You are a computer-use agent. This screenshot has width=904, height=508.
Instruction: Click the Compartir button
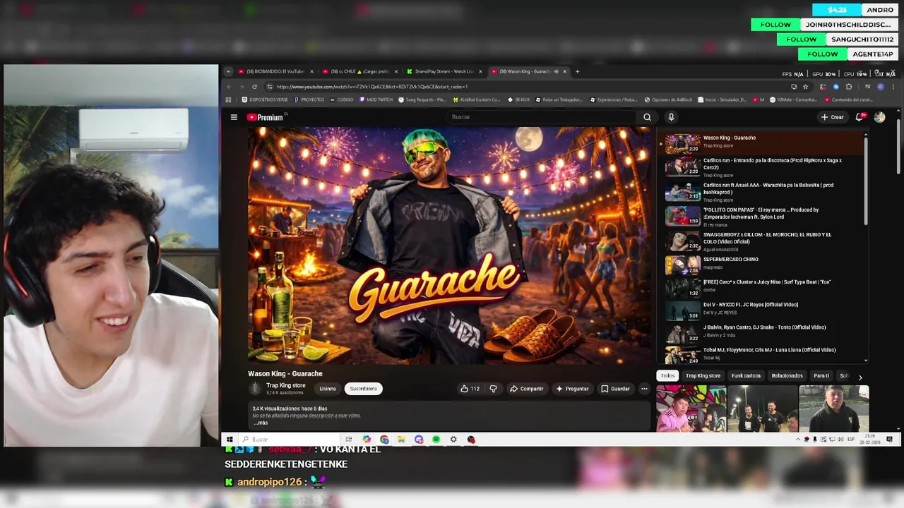coord(527,389)
